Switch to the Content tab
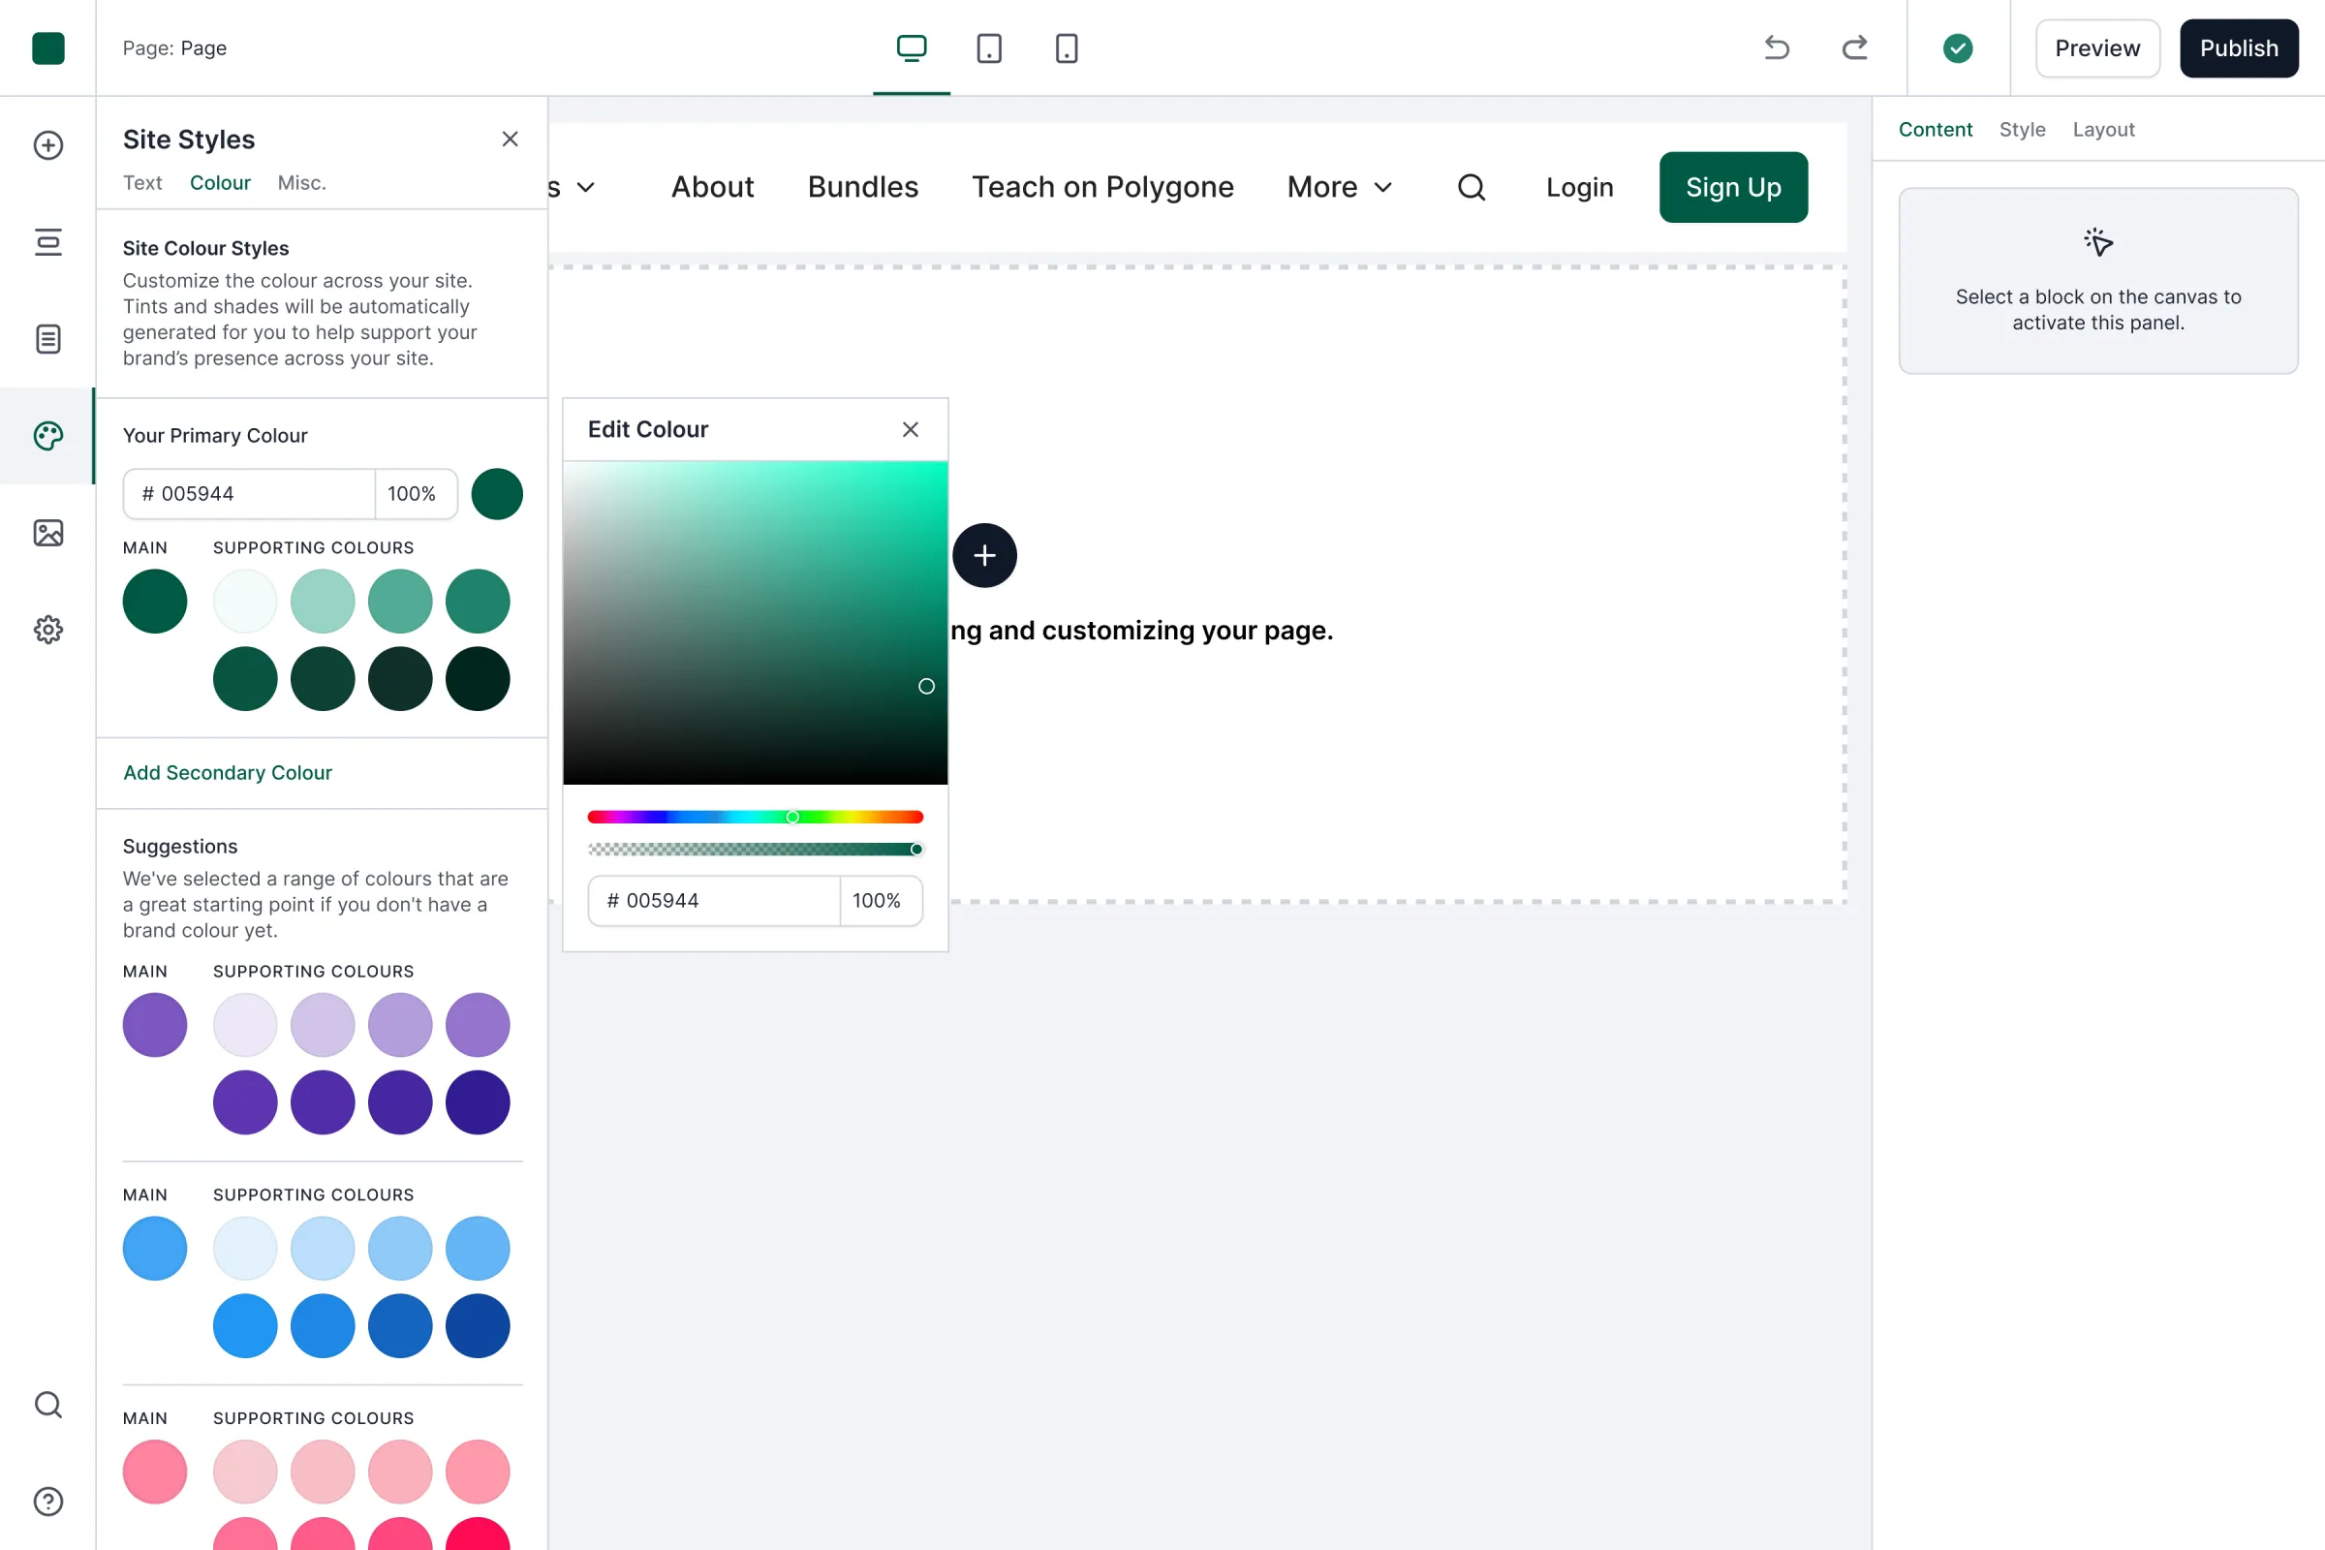The image size is (2325, 1550). [x=1935, y=130]
